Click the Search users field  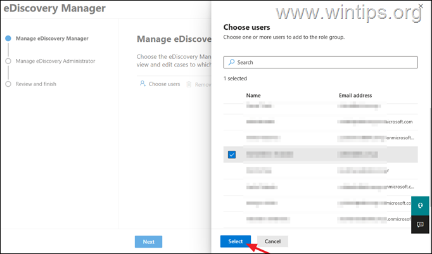pyautogui.click(x=321, y=62)
